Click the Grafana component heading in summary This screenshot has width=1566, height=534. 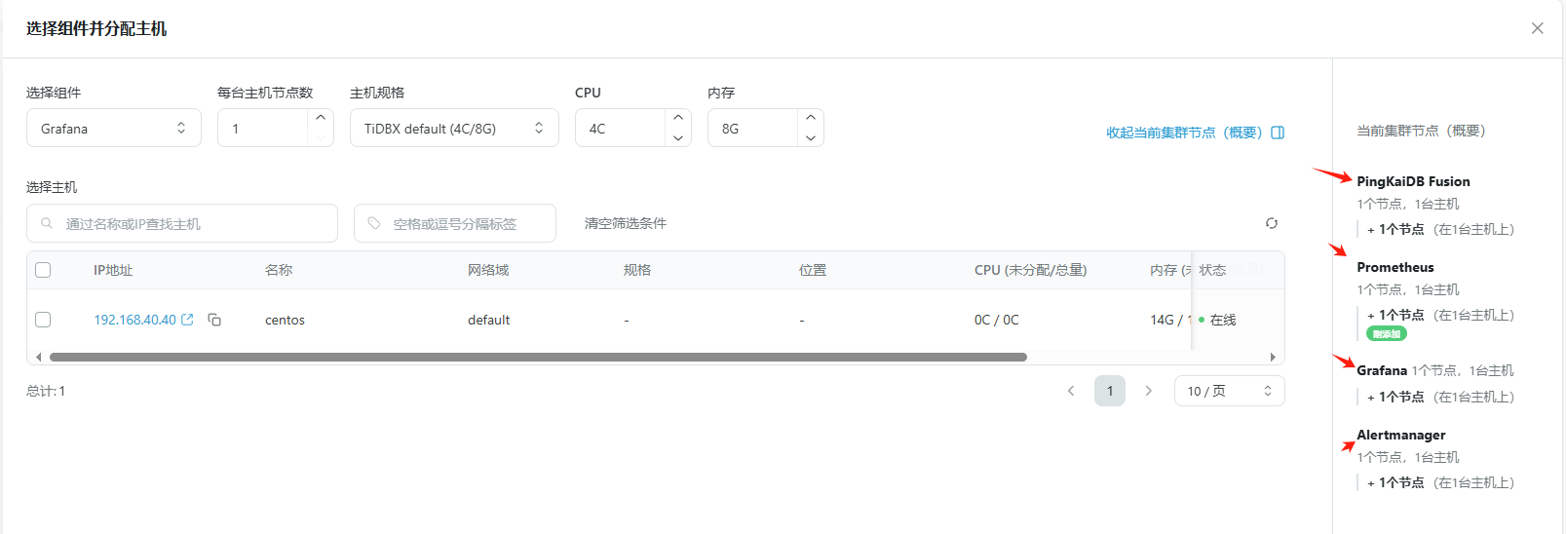pos(1382,370)
